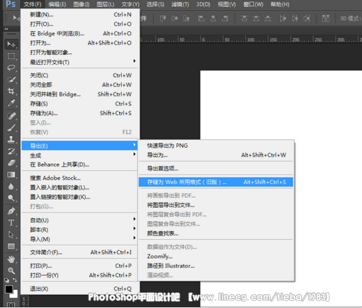
Task: Open 导出首选项...
Action: pos(216,168)
